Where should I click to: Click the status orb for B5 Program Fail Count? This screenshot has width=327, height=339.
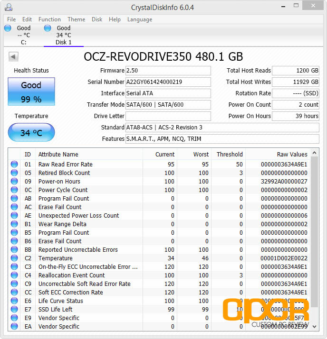click(x=14, y=232)
